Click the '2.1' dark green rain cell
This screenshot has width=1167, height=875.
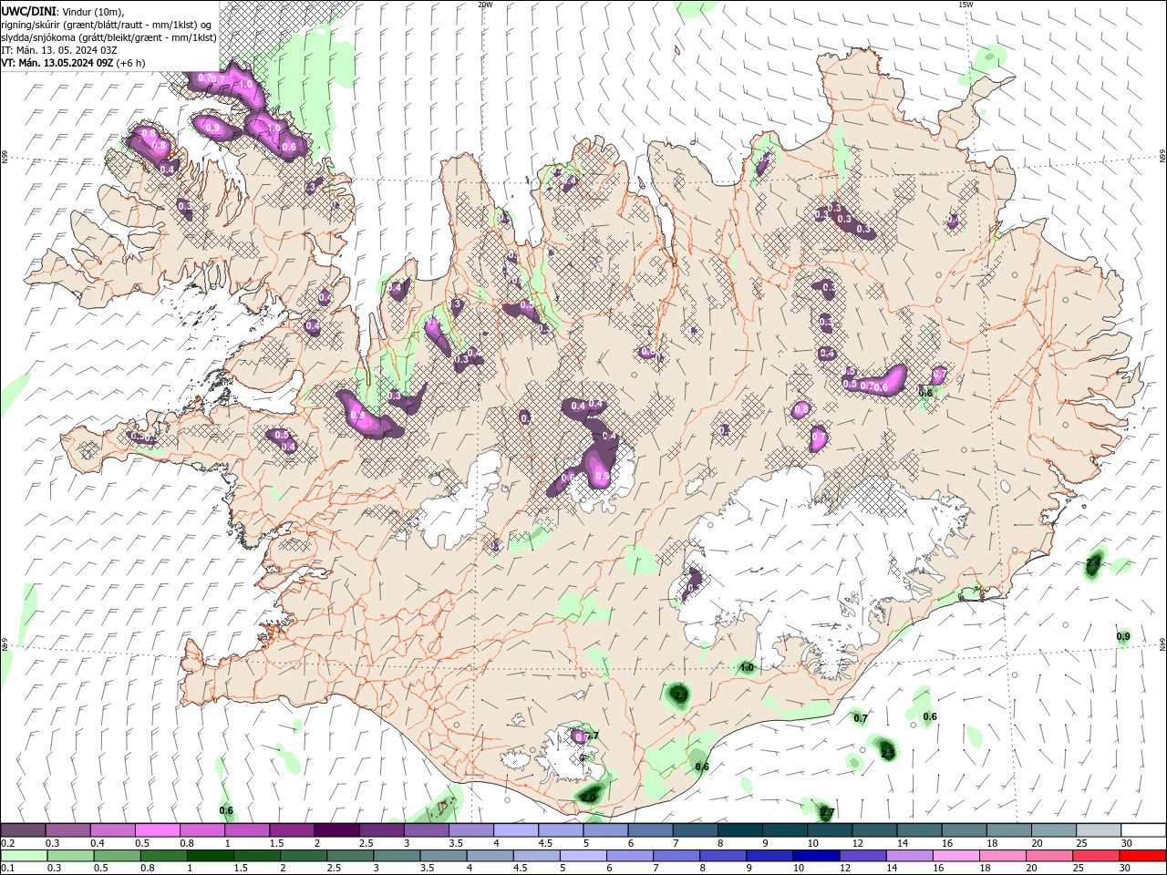pos(680,695)
